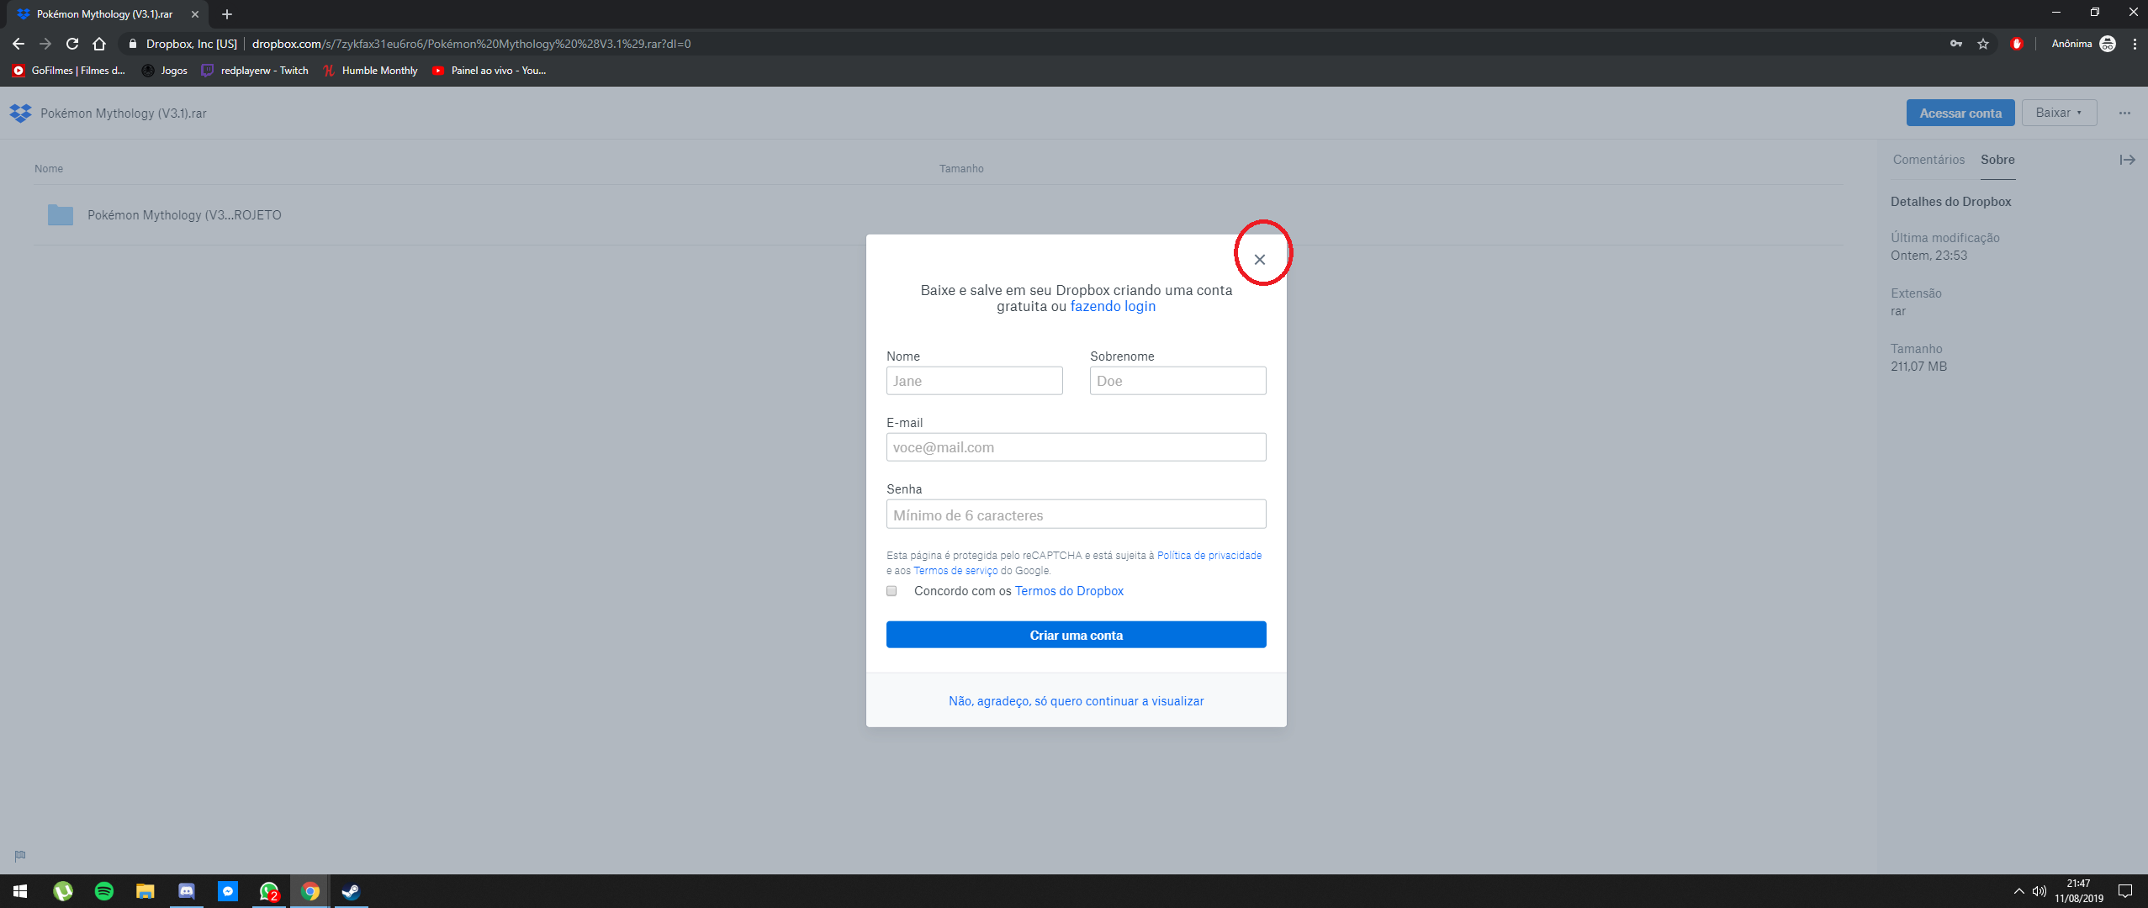Collapse the details sidebar arrow

coord(2127,160)
